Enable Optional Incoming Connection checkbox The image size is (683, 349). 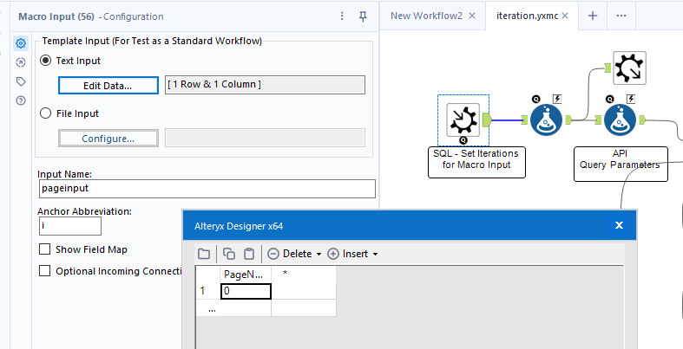point(44,271)
